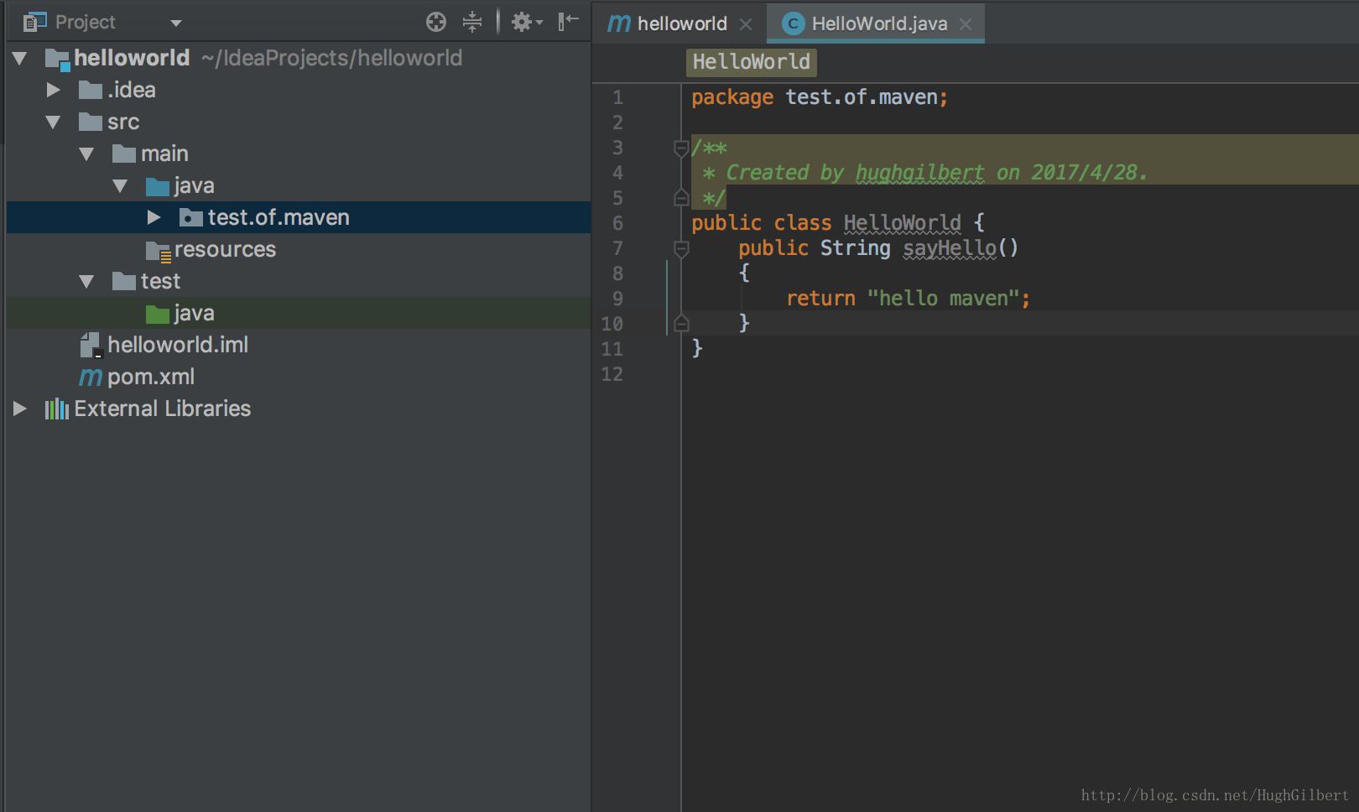Click the main folder icon

pos(123,154)
